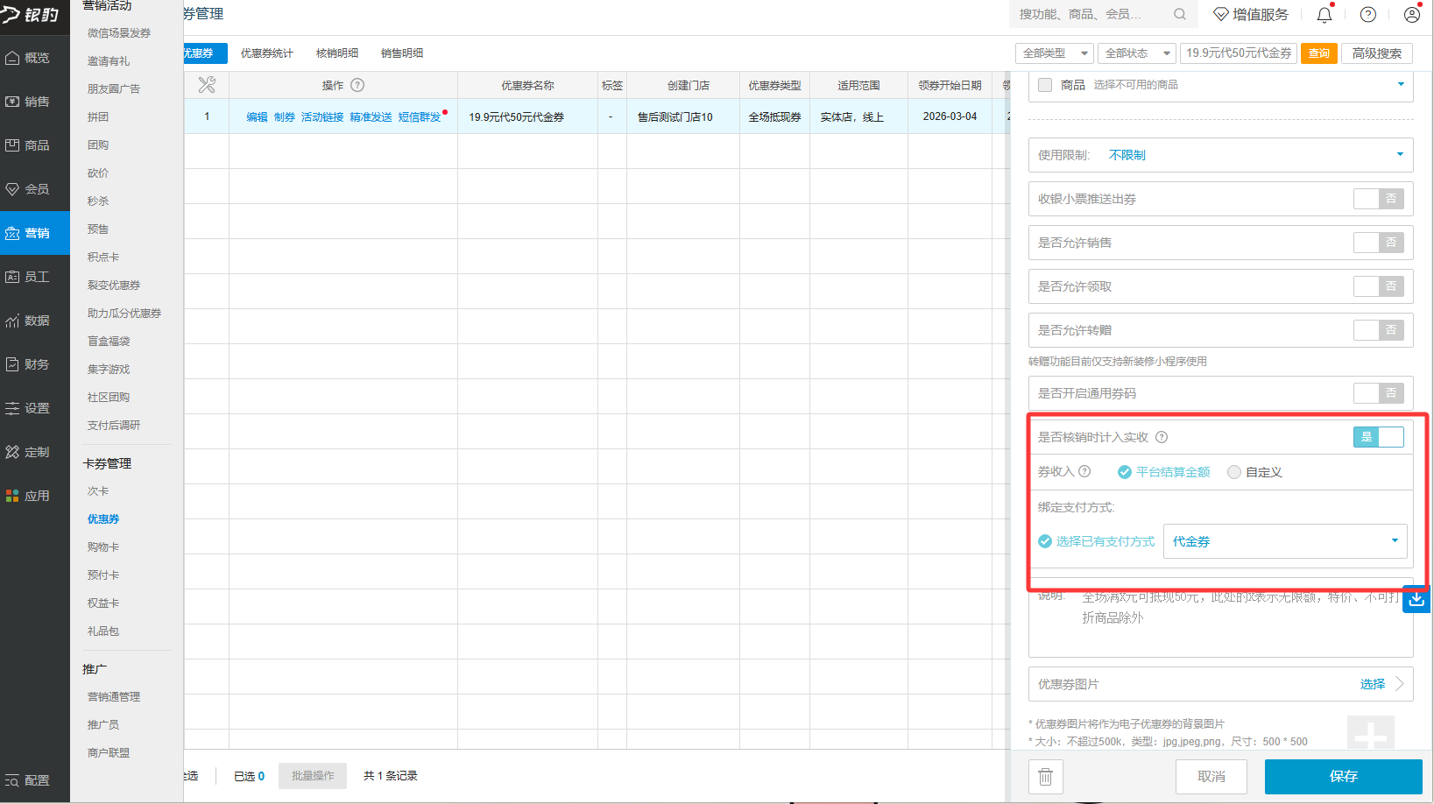Switch to the 优惠券统计 tab
1434x804 pixels.
coord(267,53)
